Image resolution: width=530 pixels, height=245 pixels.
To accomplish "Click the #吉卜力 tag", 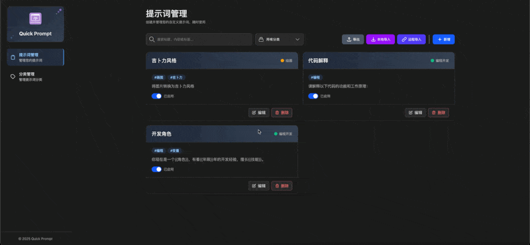I will (x=177, y=77).
